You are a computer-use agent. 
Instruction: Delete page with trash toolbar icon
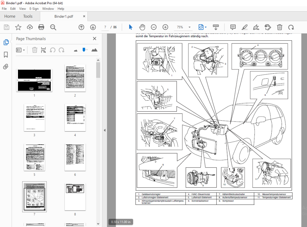pyautogui.click(x=280, y=27)
